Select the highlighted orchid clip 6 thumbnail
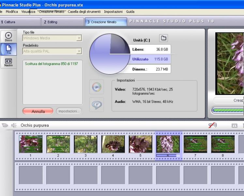 [168, 144]
